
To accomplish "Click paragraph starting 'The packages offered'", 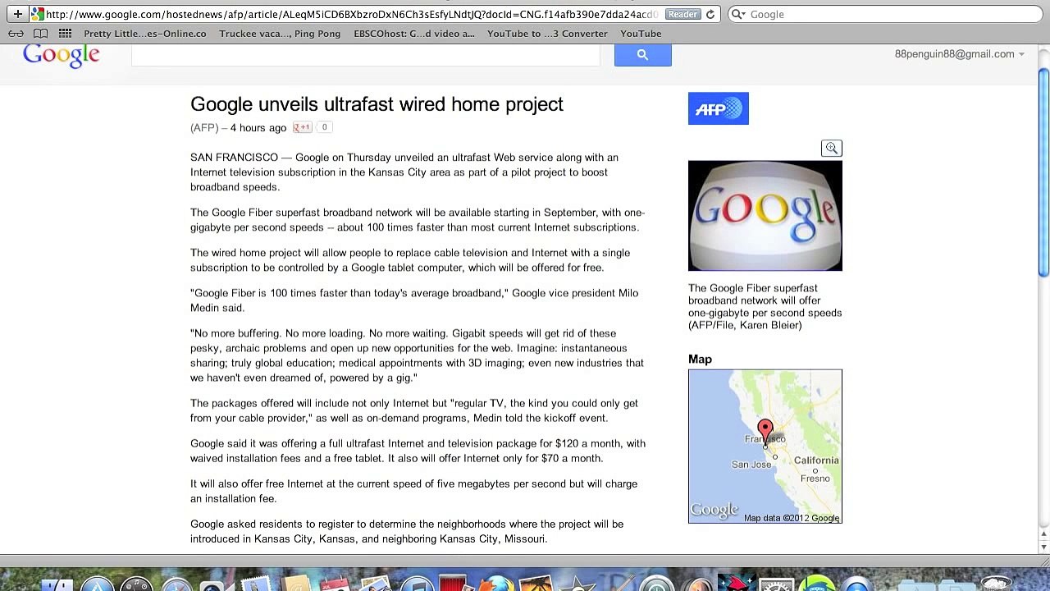I will tap(414, 410).
